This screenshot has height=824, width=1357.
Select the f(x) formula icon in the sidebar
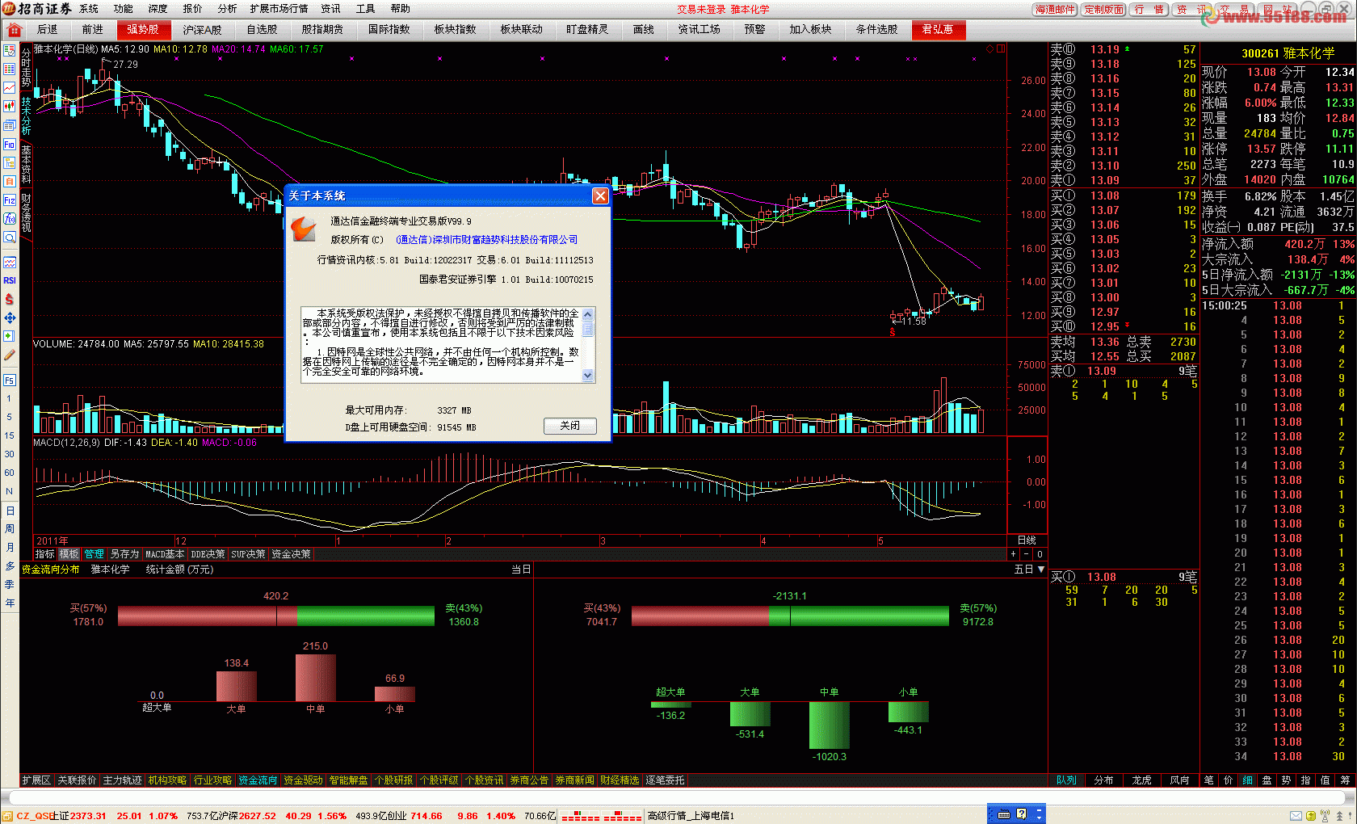point(10,219)
